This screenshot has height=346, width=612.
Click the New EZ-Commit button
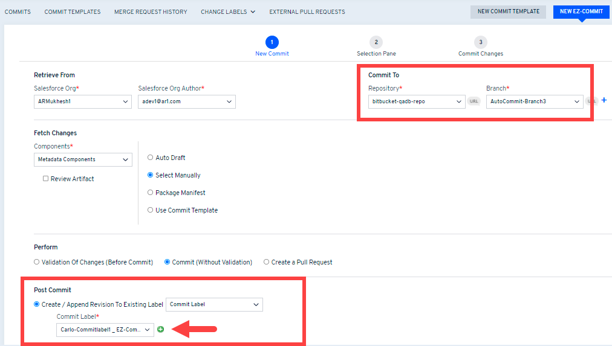581,11
